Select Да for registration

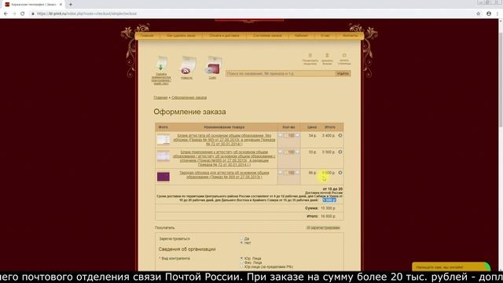click(241, 239)
